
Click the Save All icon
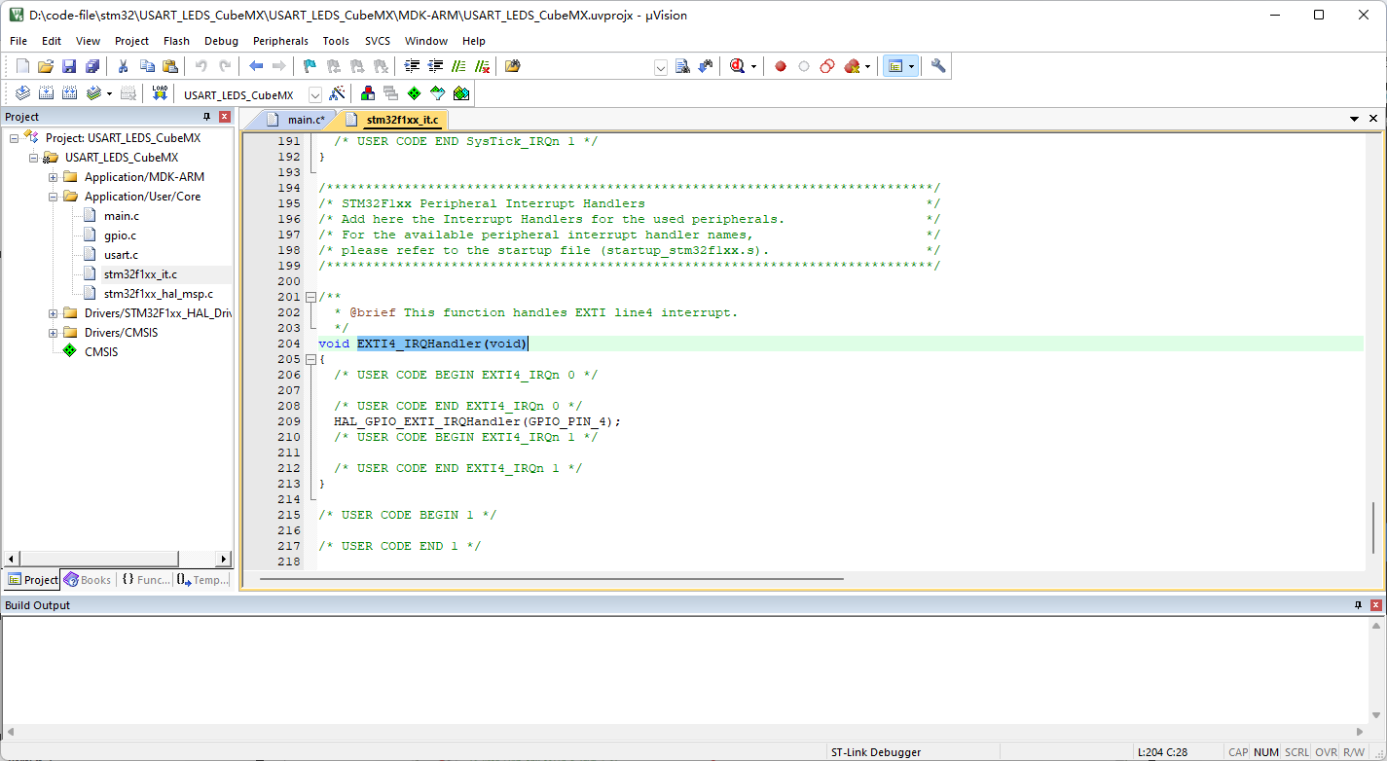point(92,66)
